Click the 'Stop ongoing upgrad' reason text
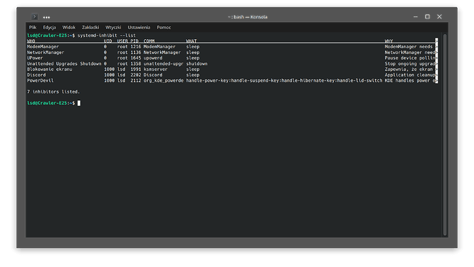Viewport: 474px width, 267px height. [410, 64]
